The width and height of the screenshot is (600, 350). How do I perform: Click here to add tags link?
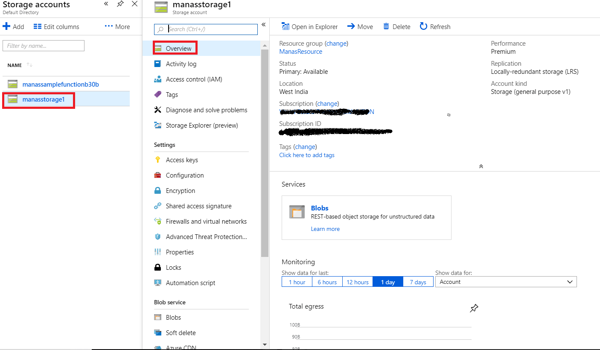coord(307,155)
